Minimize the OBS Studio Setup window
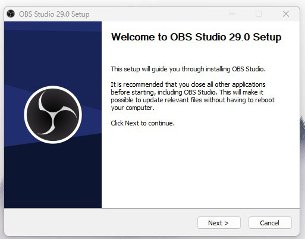 (x=232, y=14)
